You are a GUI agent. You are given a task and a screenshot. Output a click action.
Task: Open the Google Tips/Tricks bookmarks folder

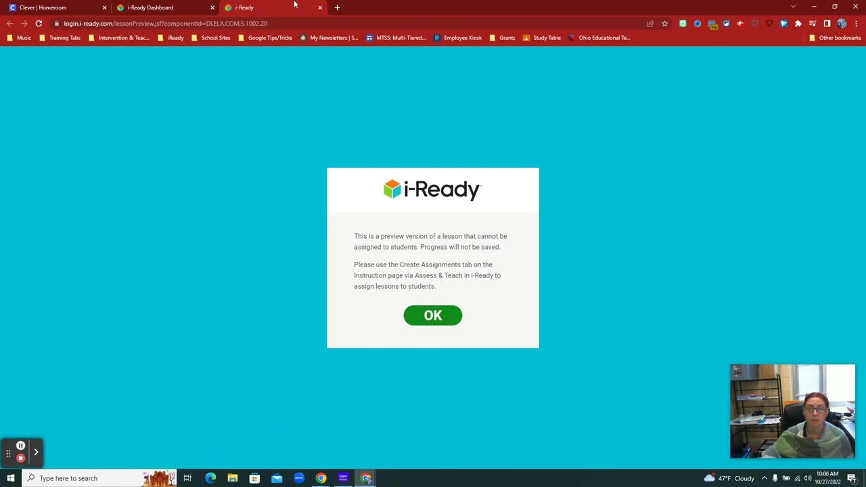(x=265, y=38)
